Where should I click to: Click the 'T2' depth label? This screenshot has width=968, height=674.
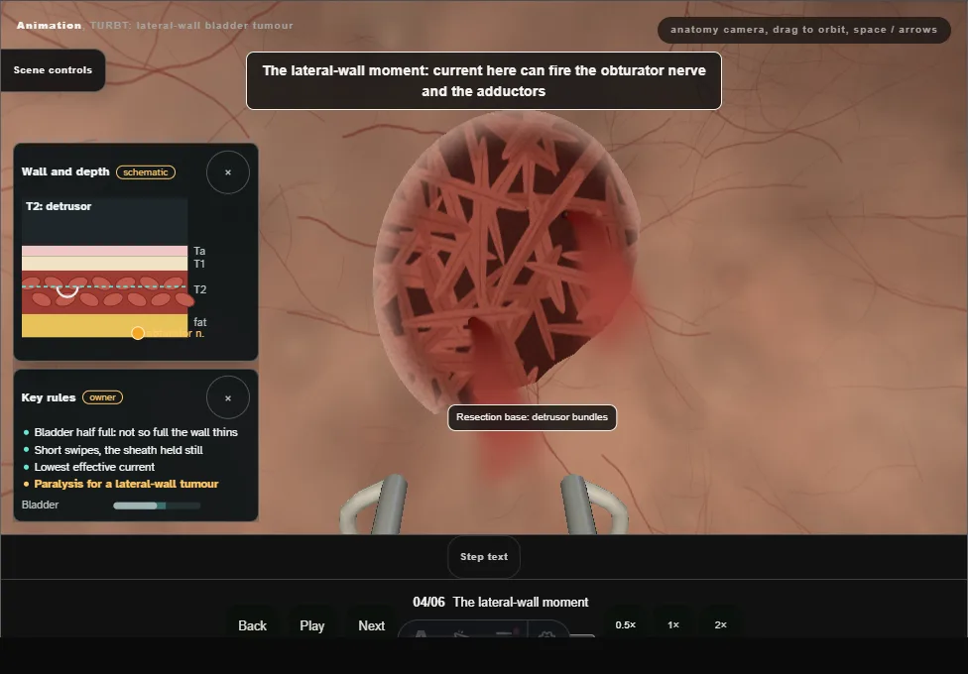(x=199, y=289)
